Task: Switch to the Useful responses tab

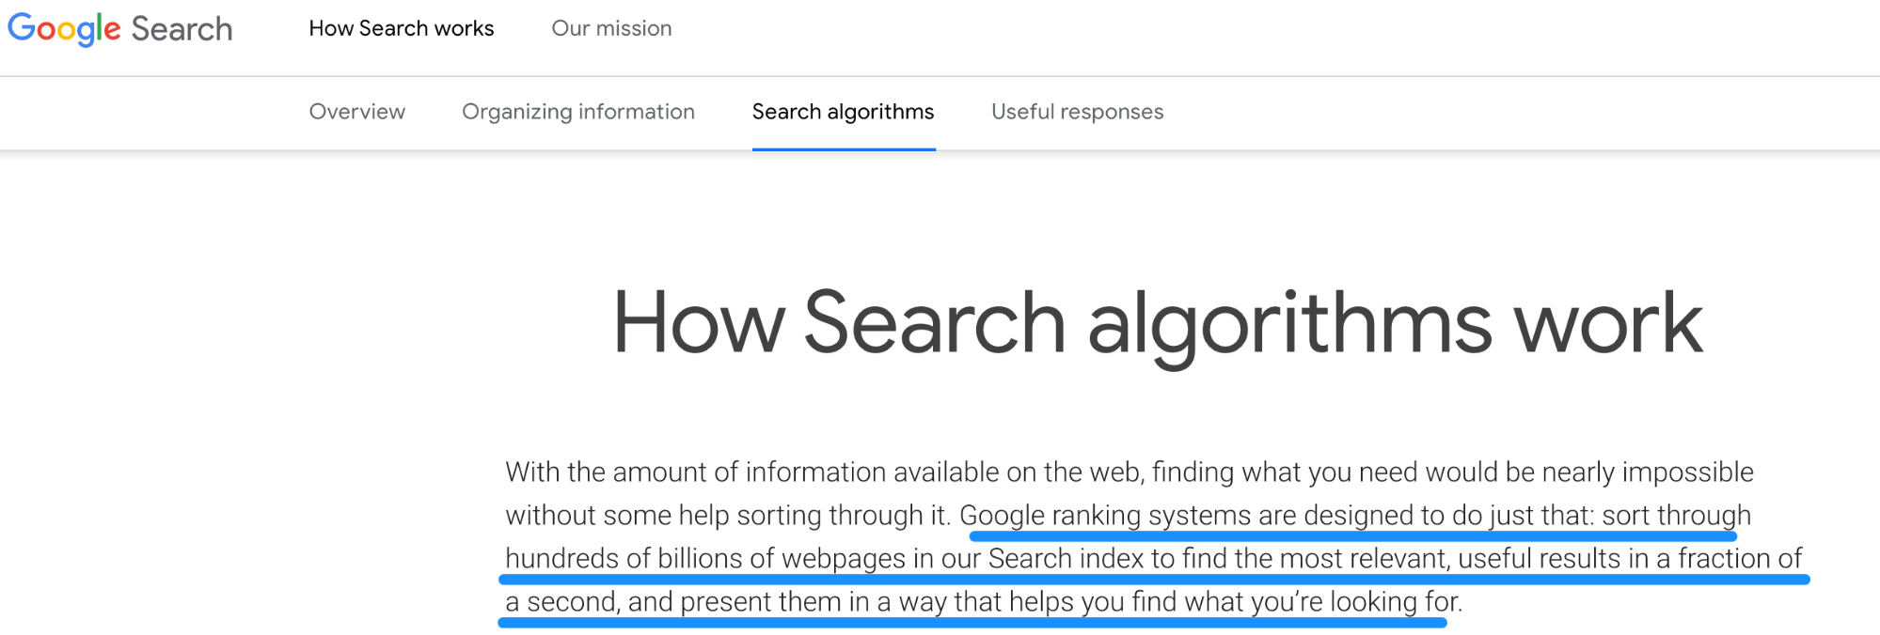Action: coord(1078,112)
